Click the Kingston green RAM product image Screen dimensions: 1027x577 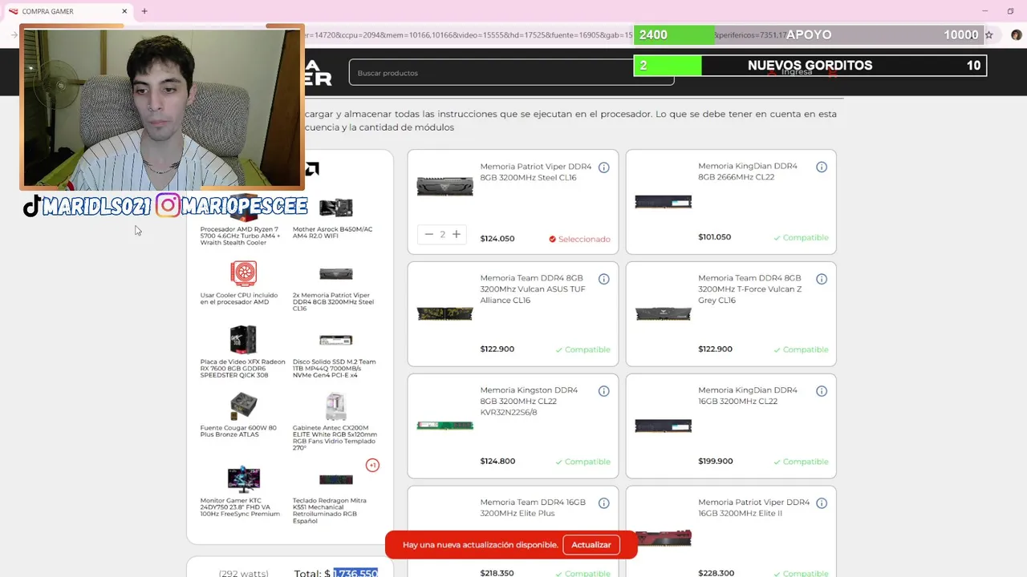click(x=445, y=426)
